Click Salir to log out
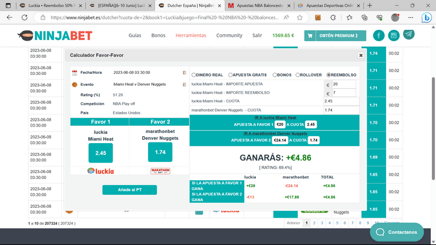This screenshot has height=245, width=436. point(257,35)
